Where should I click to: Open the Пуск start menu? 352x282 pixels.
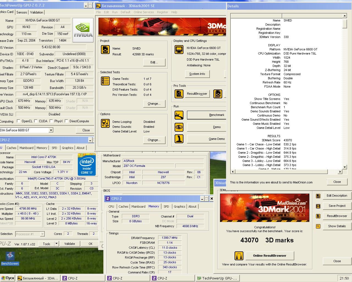tap(8, 278)
